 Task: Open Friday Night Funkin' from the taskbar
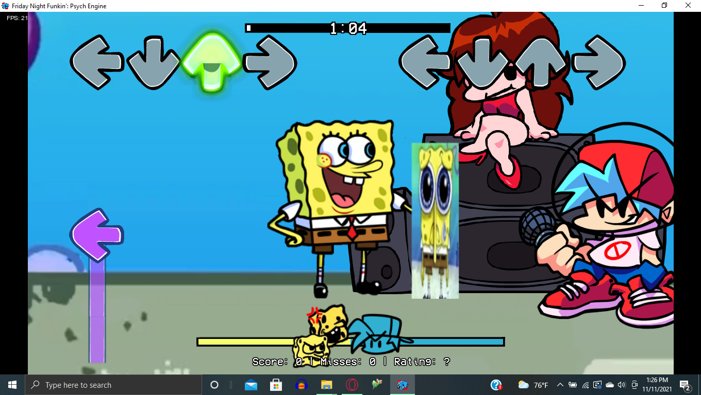tap(402, 385)
